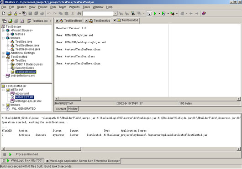242x169 pixels.
Task: Select the _WL_GENERATED entry
Action: [23, 109]
